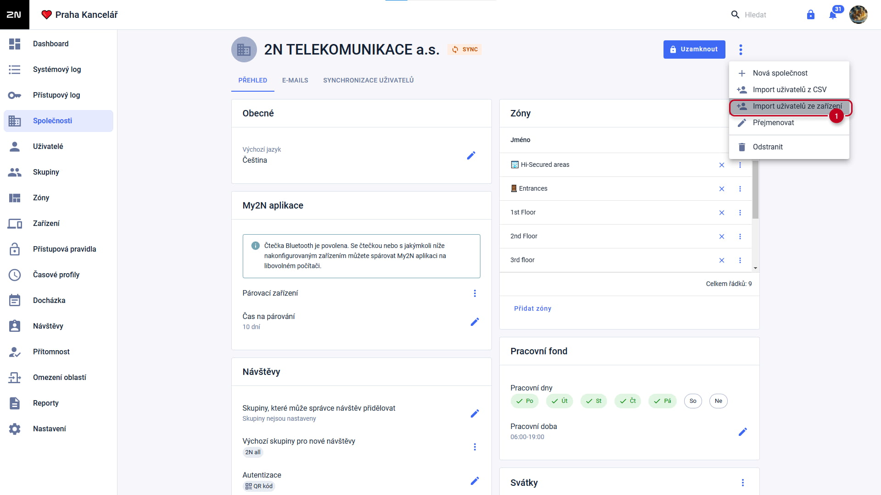
Task: Select the PŘEHLED tab
Action: (x=252, y=80)
